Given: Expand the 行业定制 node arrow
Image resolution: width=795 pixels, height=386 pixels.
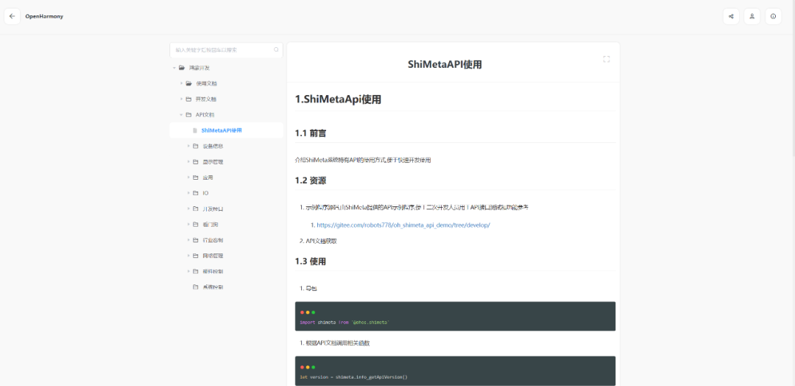Looking at the screenshot, I should [x=188, y=240].
